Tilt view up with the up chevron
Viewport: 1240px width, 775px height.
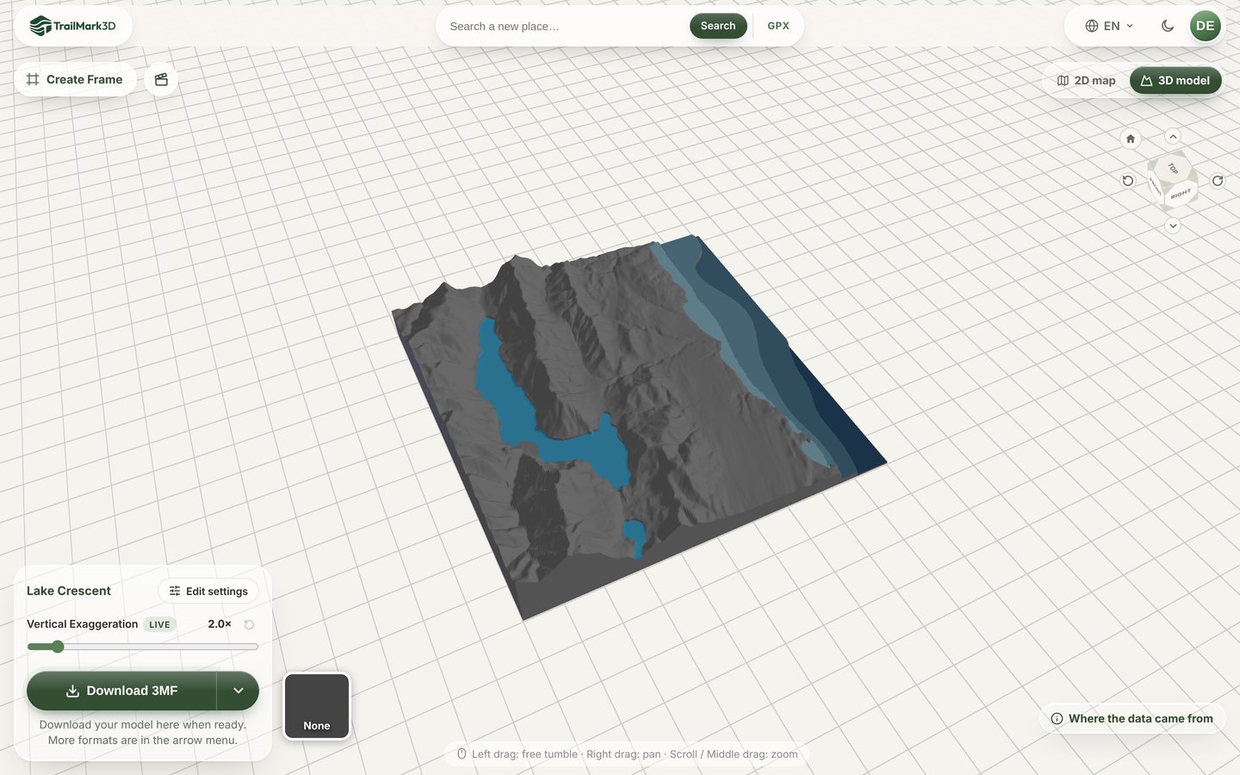(1173, 136)
